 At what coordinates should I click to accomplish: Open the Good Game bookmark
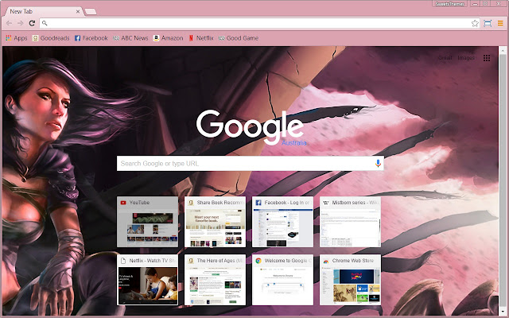[239, 38]
